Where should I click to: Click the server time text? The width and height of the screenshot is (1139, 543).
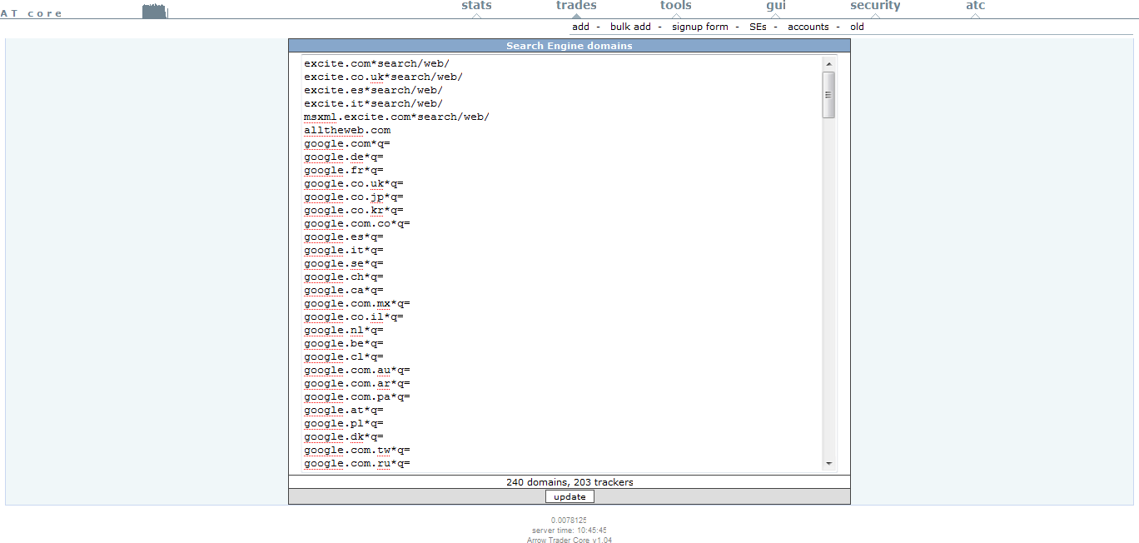click(x=569, y=530)
